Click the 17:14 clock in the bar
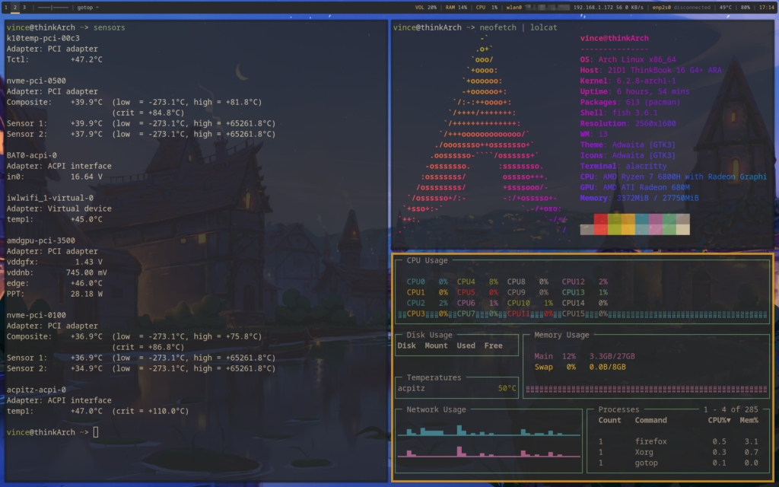Screen dimensions: 779x487 [x=766, y=7]
